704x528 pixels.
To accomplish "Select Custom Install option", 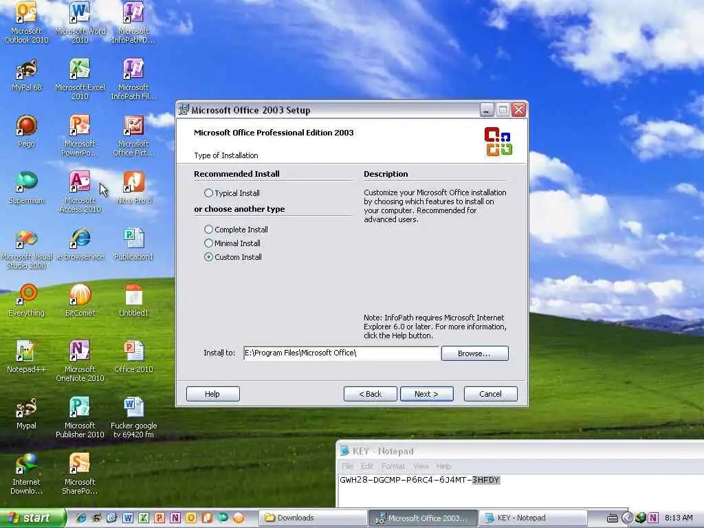I will tap(233, 257).
